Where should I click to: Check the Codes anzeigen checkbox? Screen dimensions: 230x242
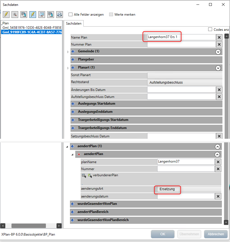tap(210, 29)
